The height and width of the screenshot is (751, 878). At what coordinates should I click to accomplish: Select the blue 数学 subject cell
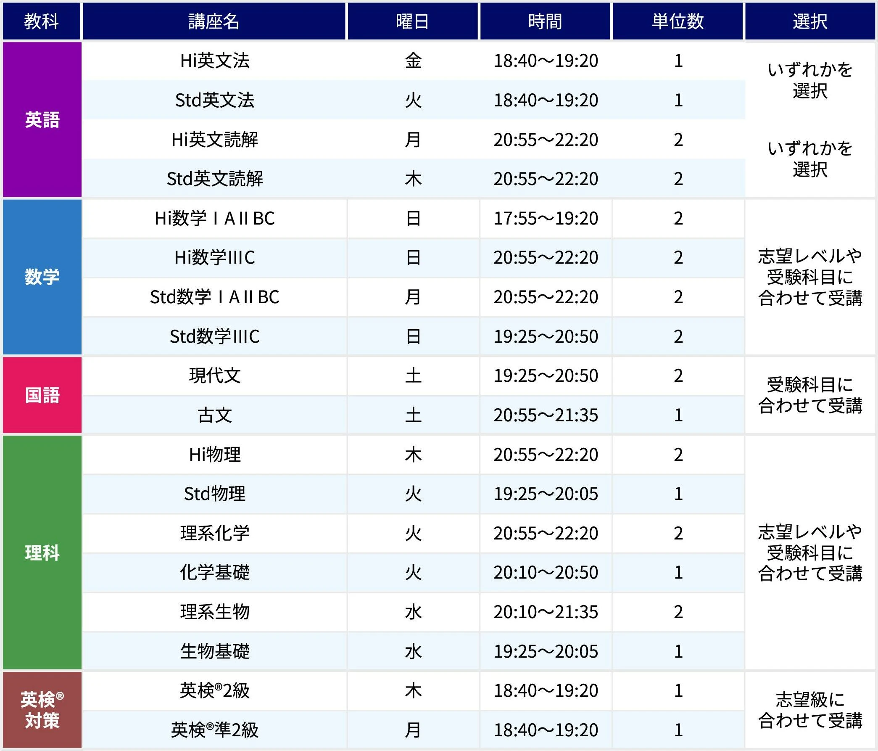click(x=42, y=277)
